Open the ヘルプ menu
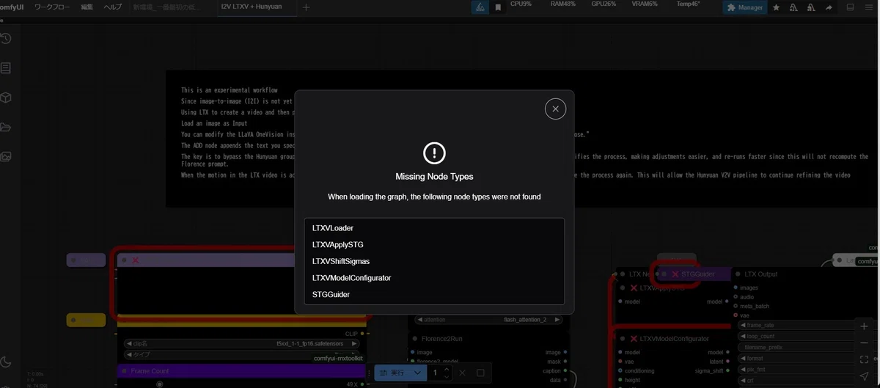The width and height of the screenshot is (880, 388). click(x=113, y=7)
